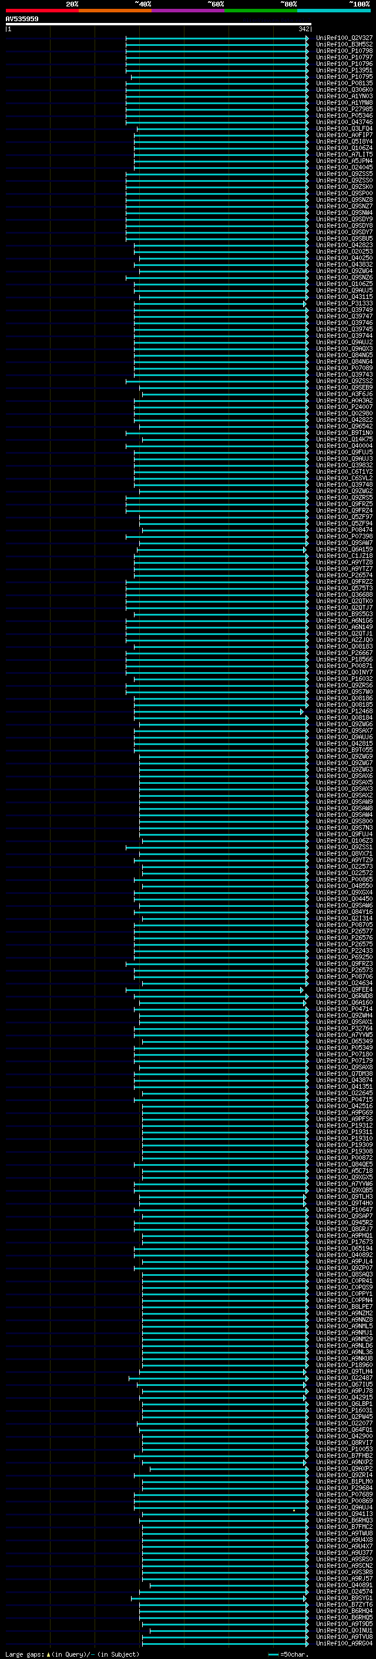376x1659 pixels.
Task: Click hit label UniRef100_A0FIP7
Action: click(x=344, y=135)
